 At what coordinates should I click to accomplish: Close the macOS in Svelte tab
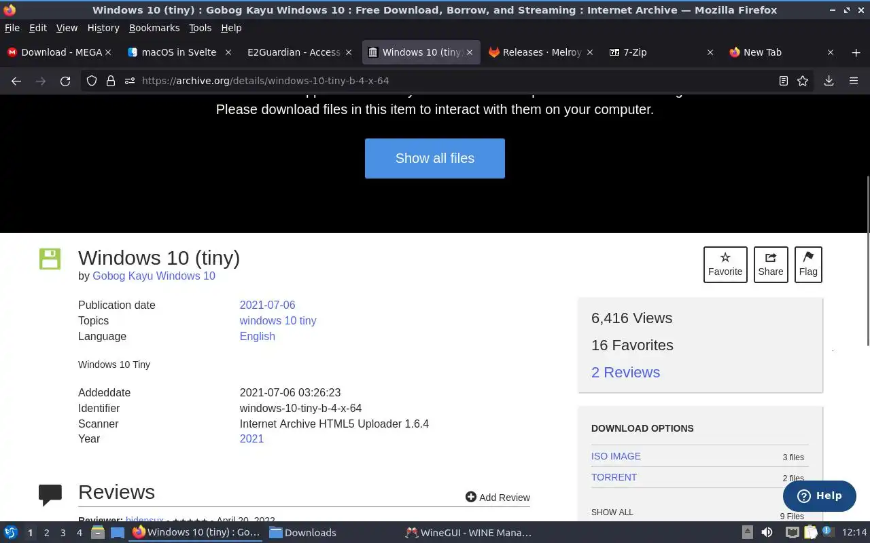[x=228, y=52]
